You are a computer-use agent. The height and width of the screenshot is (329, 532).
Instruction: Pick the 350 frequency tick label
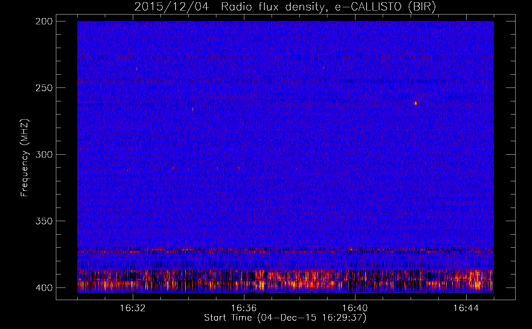click(44, 221)
